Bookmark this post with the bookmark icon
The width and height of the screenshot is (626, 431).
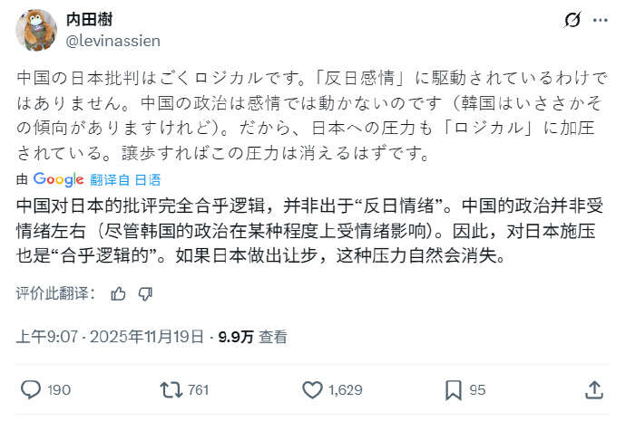(454, 390)
